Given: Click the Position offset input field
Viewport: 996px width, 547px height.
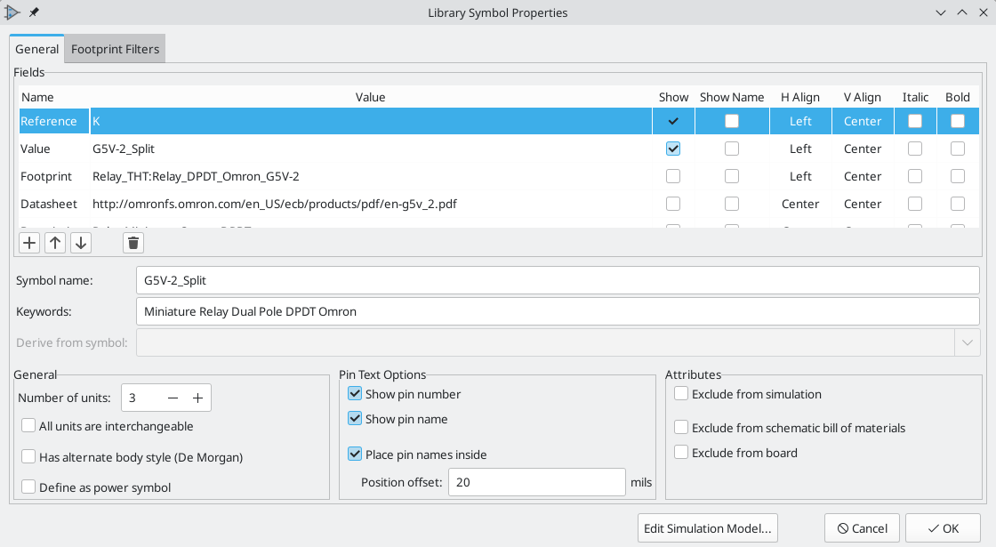Looking at the screenshot, I should click(x=537, y=482).
